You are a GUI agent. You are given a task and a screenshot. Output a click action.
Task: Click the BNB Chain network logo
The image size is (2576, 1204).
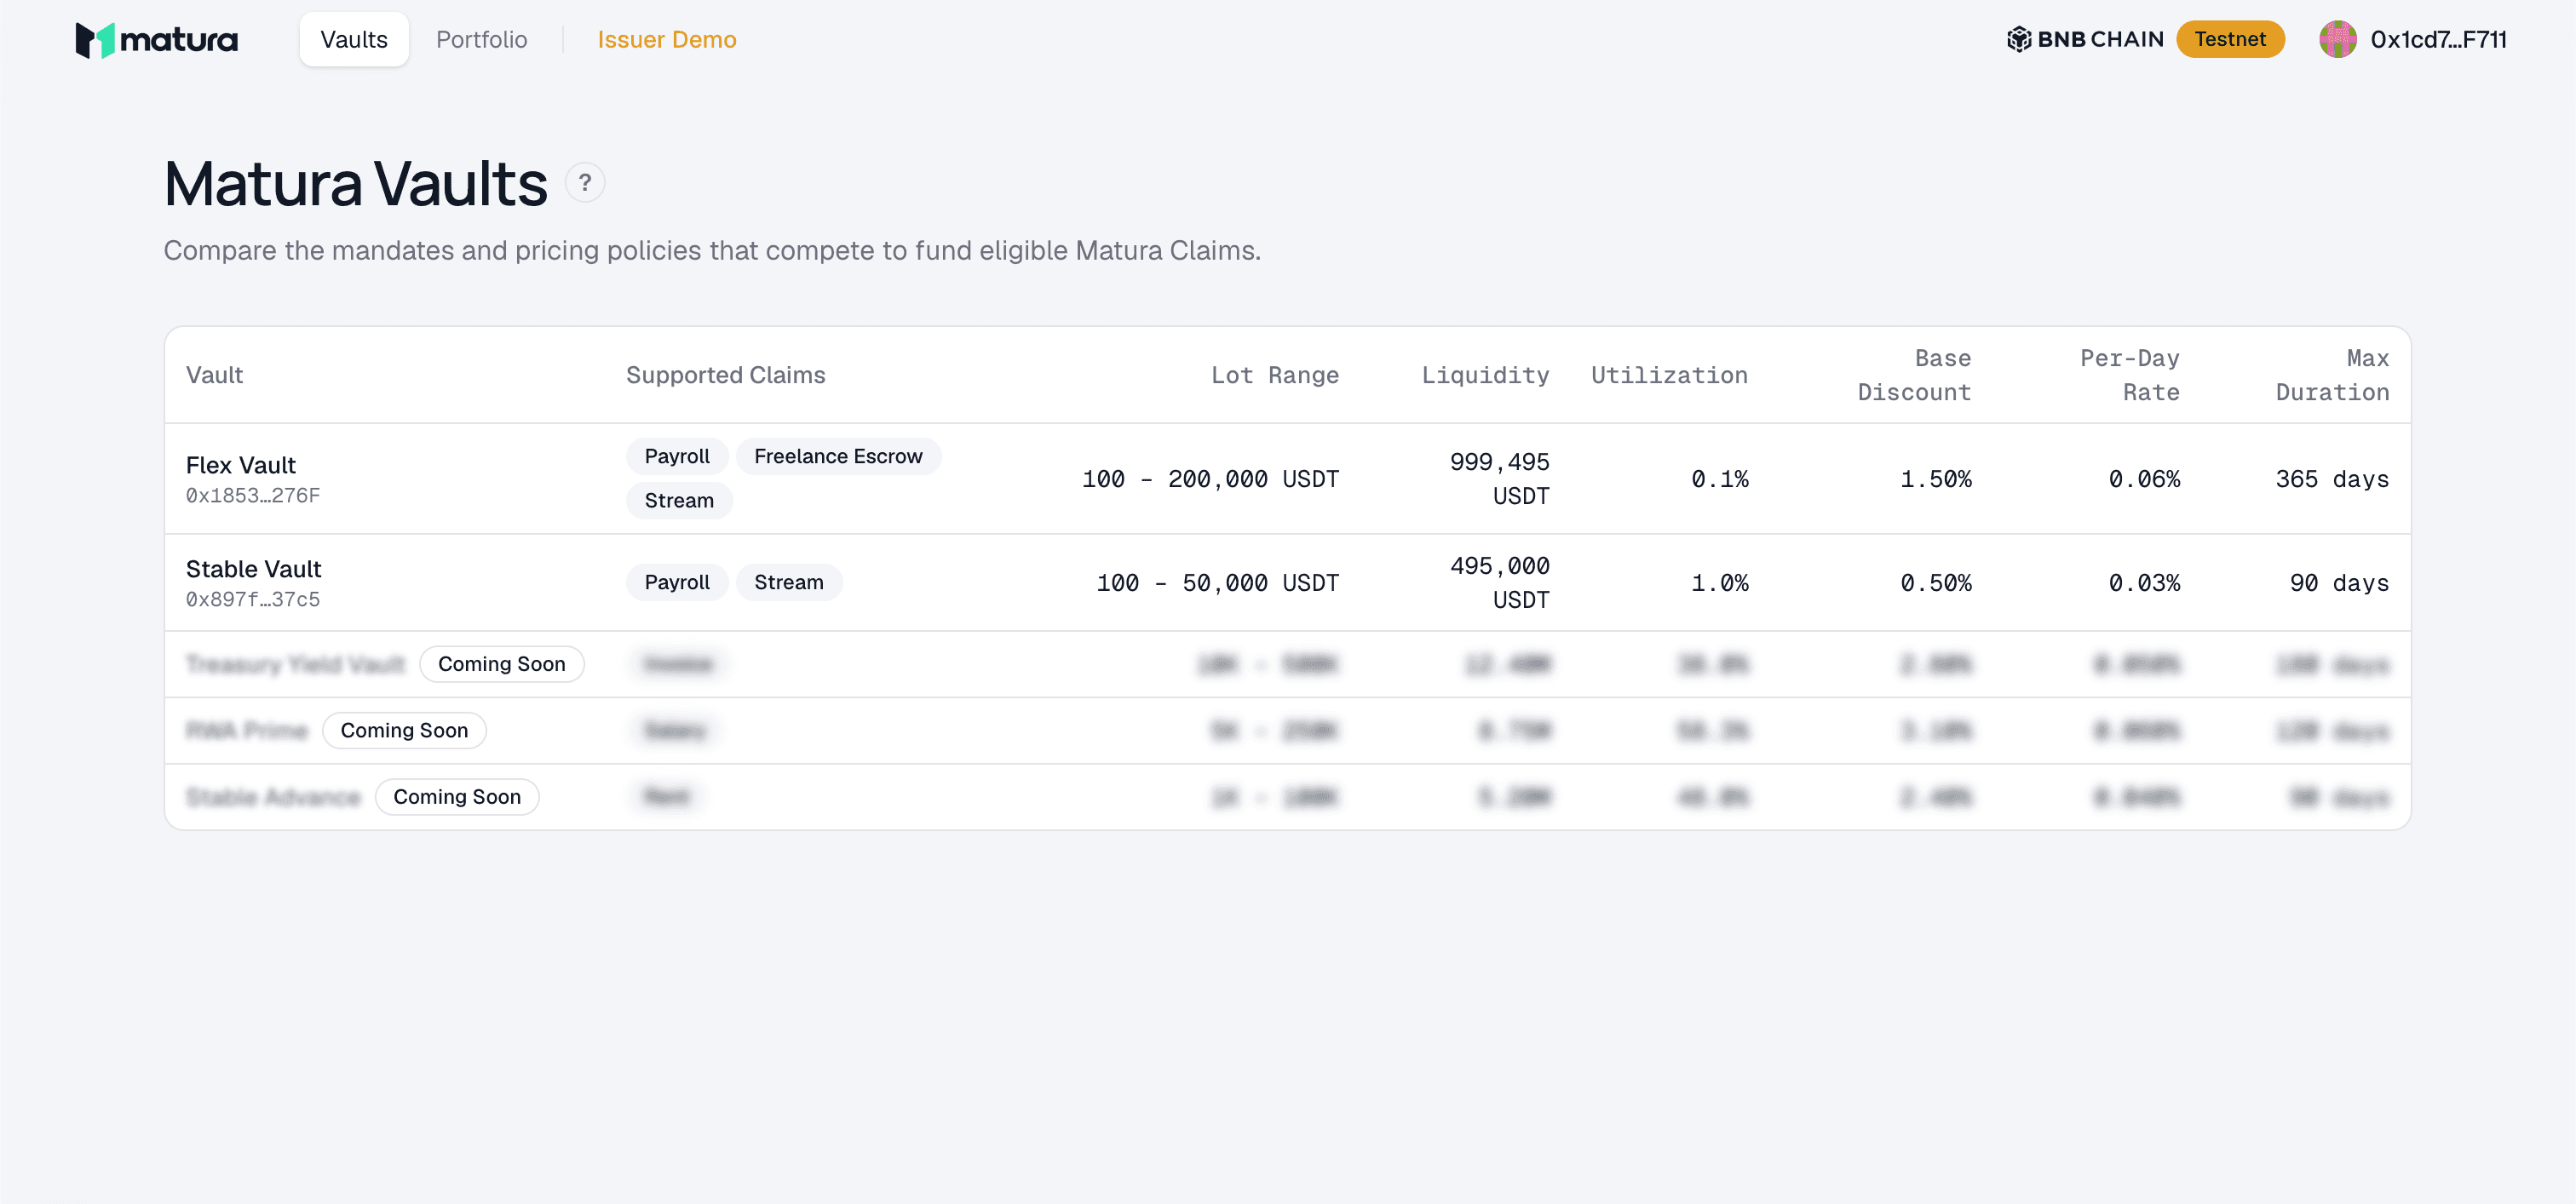pos(2085,39)
